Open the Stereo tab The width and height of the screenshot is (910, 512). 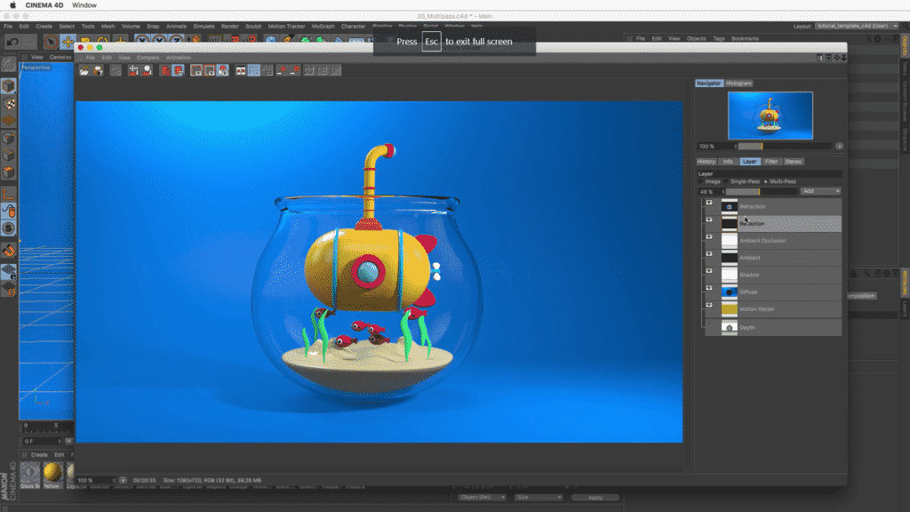[794, 162]
